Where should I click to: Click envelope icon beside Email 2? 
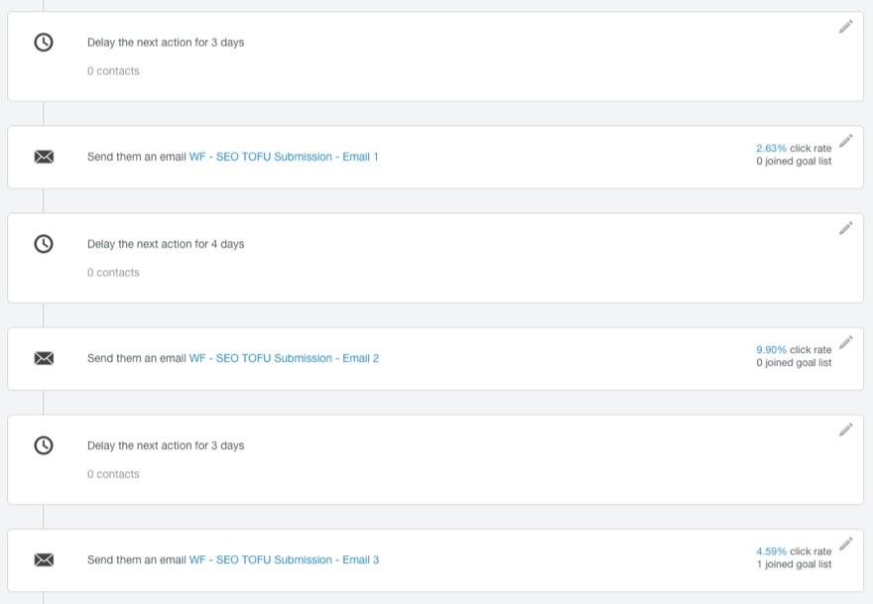coord(44,358)
